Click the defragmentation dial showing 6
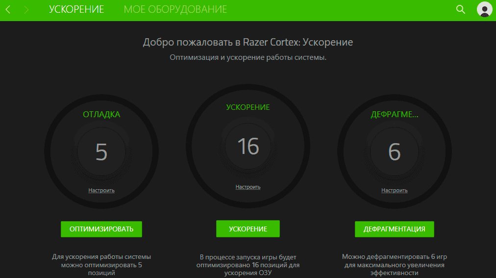The height and width of the screenshot is (278, 496). click(x=394, y=152)
